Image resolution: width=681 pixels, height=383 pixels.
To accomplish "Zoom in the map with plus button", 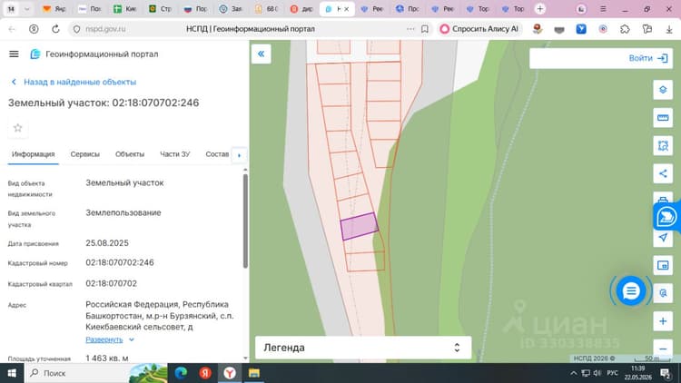I will tap(663, 321).
